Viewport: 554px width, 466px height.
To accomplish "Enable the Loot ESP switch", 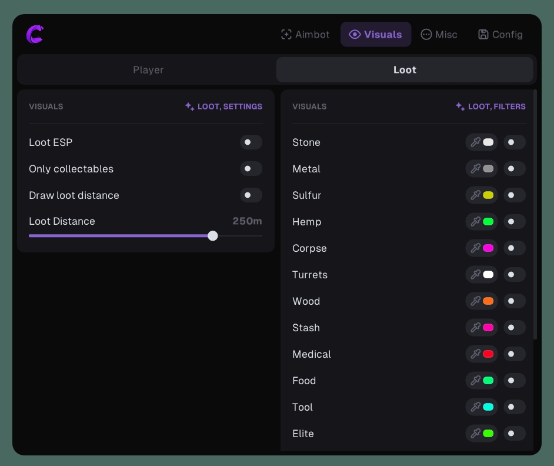I will coord(251,142).
